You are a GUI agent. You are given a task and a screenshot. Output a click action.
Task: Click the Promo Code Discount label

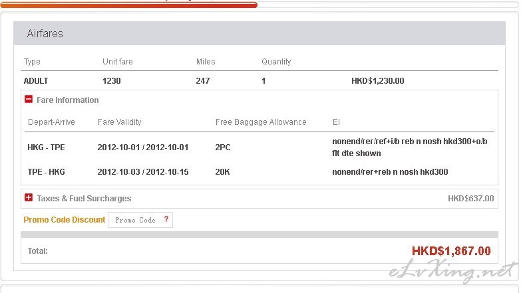(65, 220)
